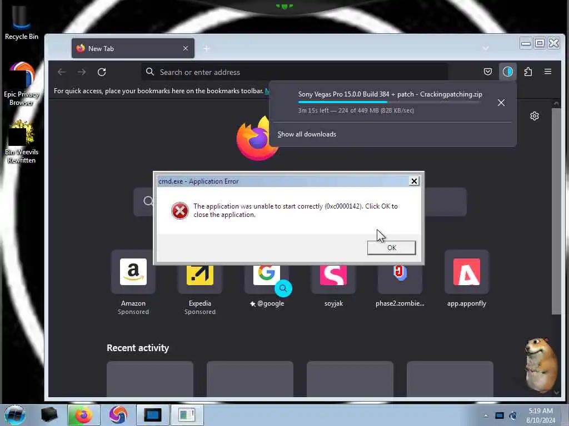Minimize the Firefox window
Image resolution: width=569 pixels, height=426 pixels.
coord(526,43)
